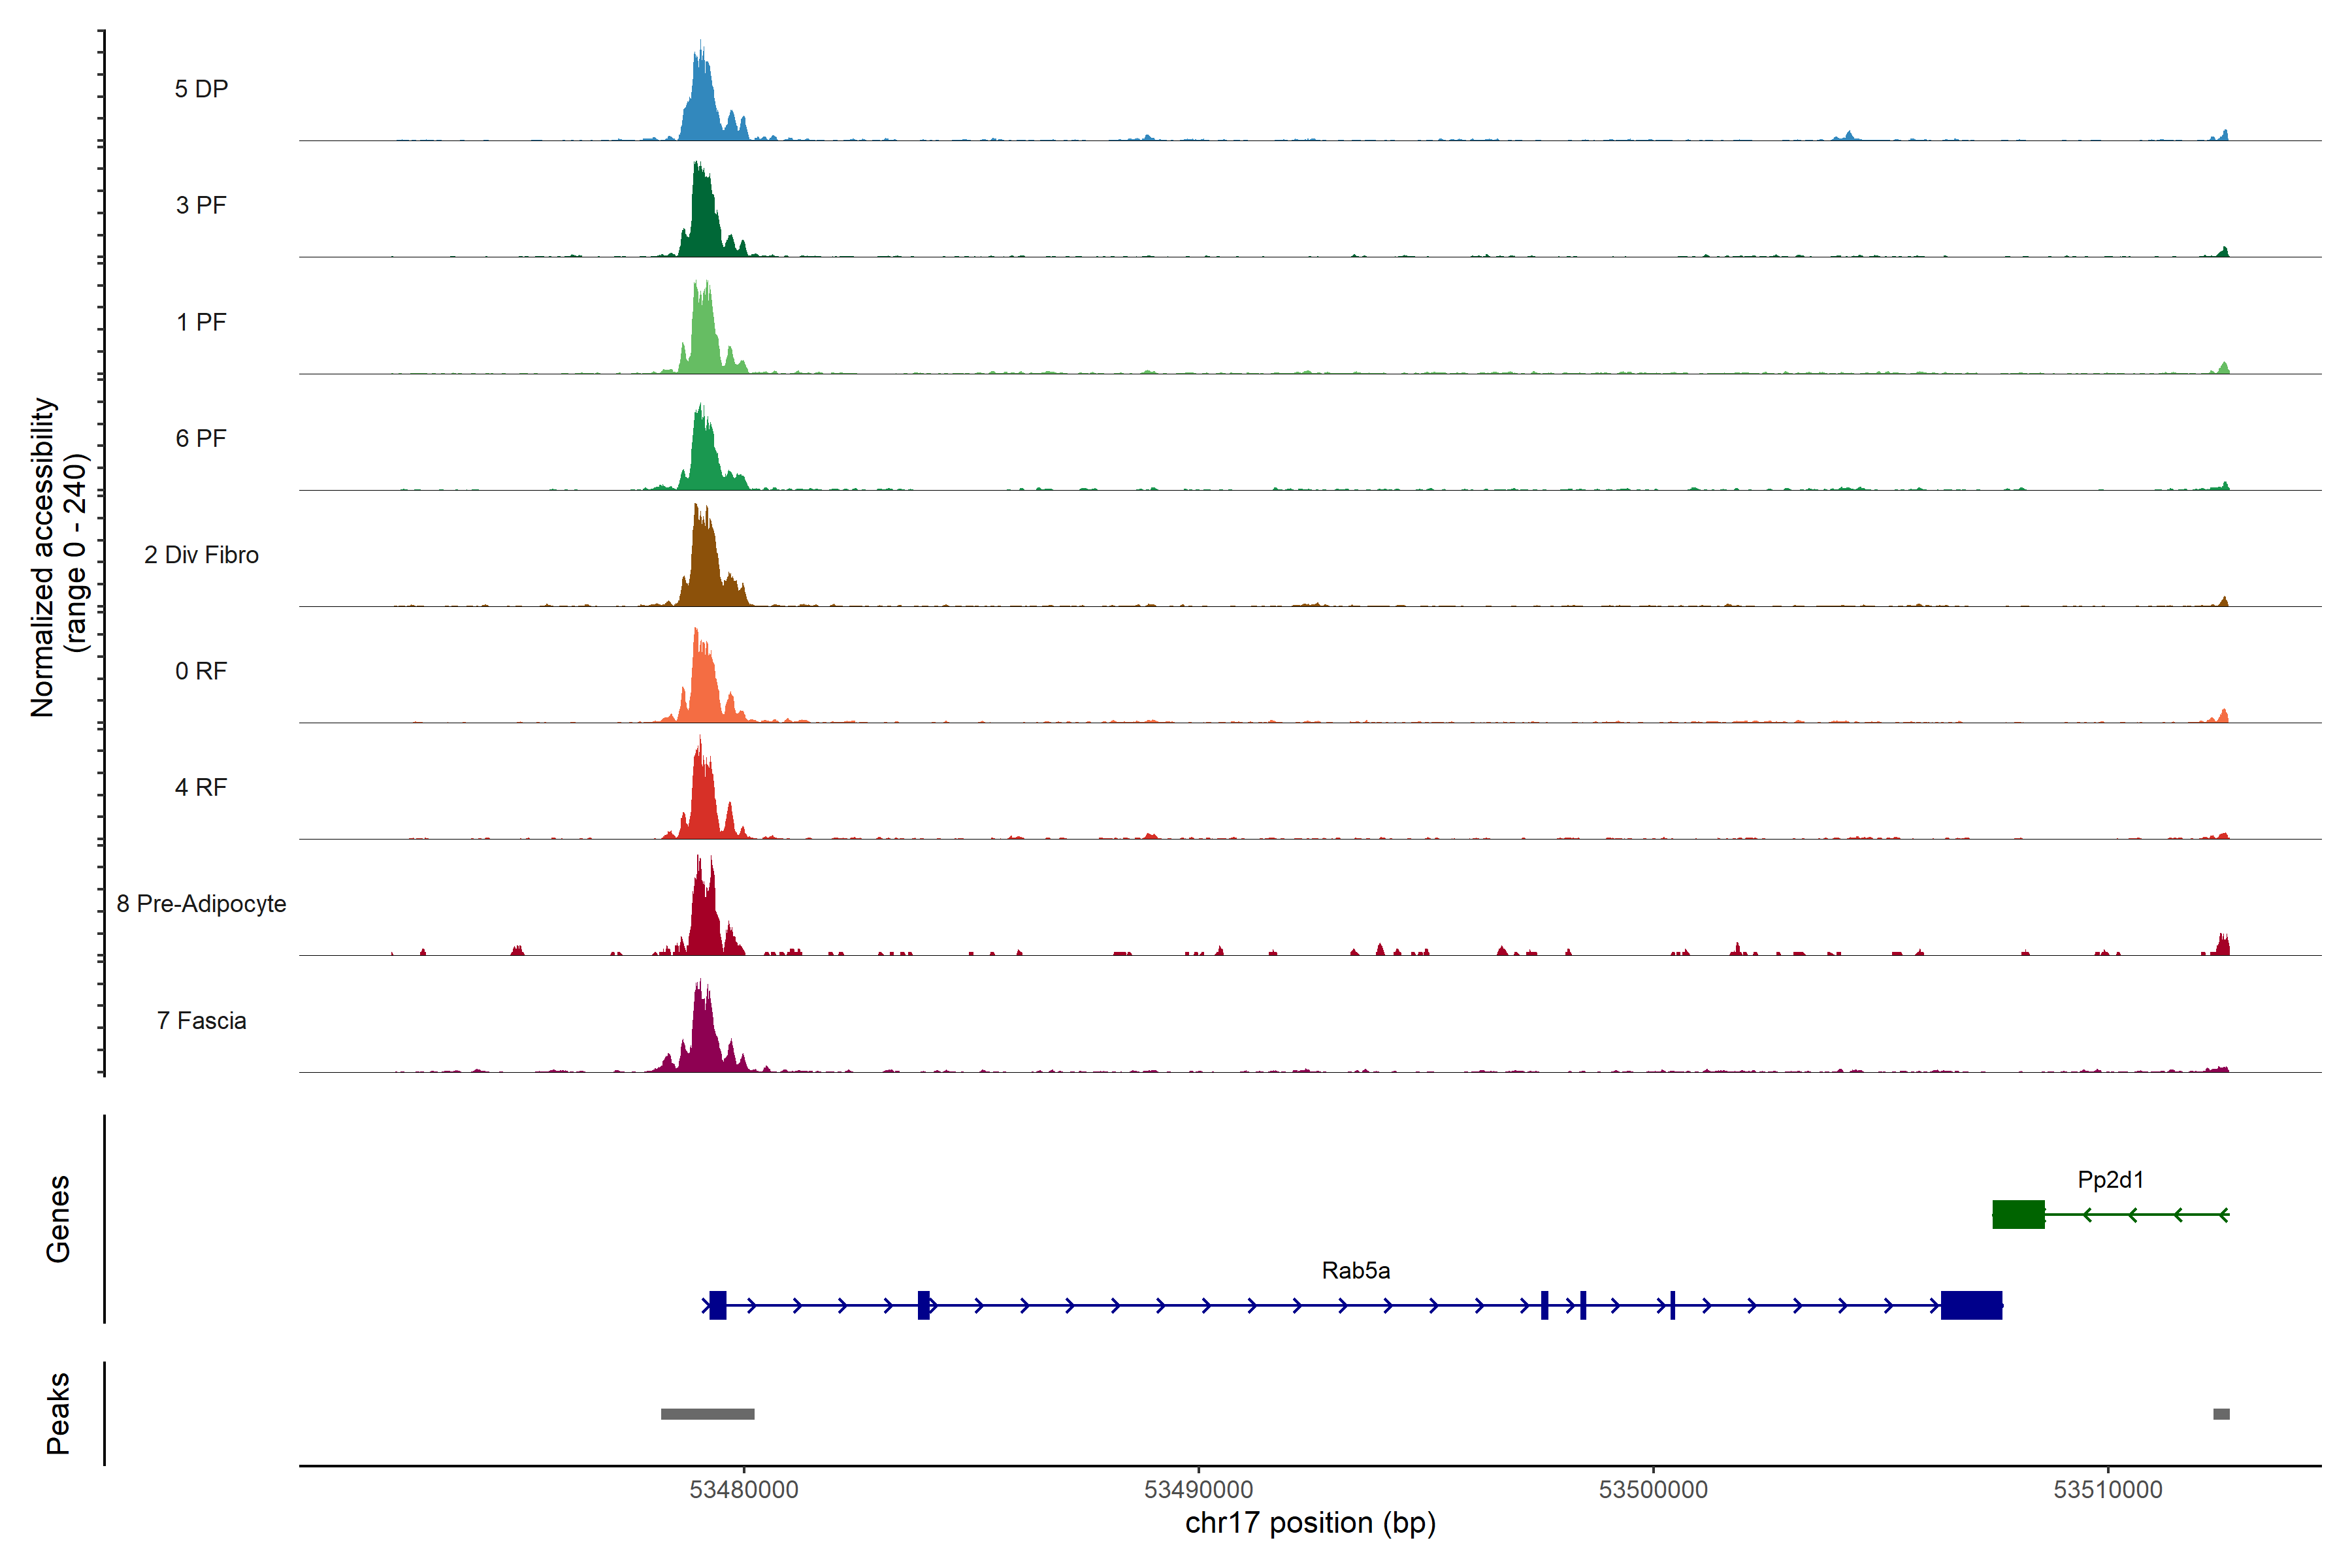Click the wide gray peak bar
Viewport: 2352px width, 1568px height.
(707, 1414)
